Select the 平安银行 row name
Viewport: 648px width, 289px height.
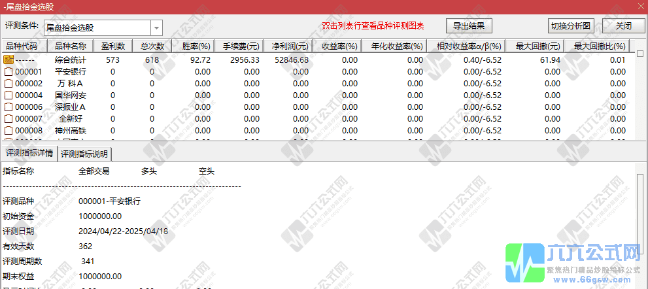tap(70, 71)
